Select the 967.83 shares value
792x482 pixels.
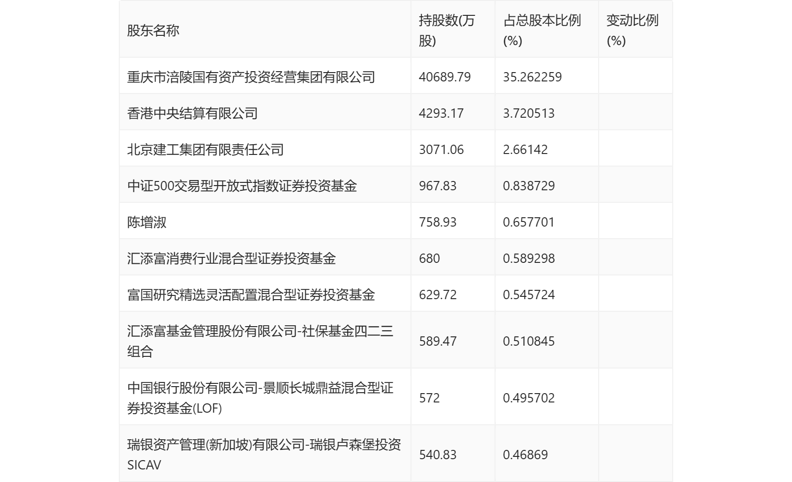pos(438,186)
